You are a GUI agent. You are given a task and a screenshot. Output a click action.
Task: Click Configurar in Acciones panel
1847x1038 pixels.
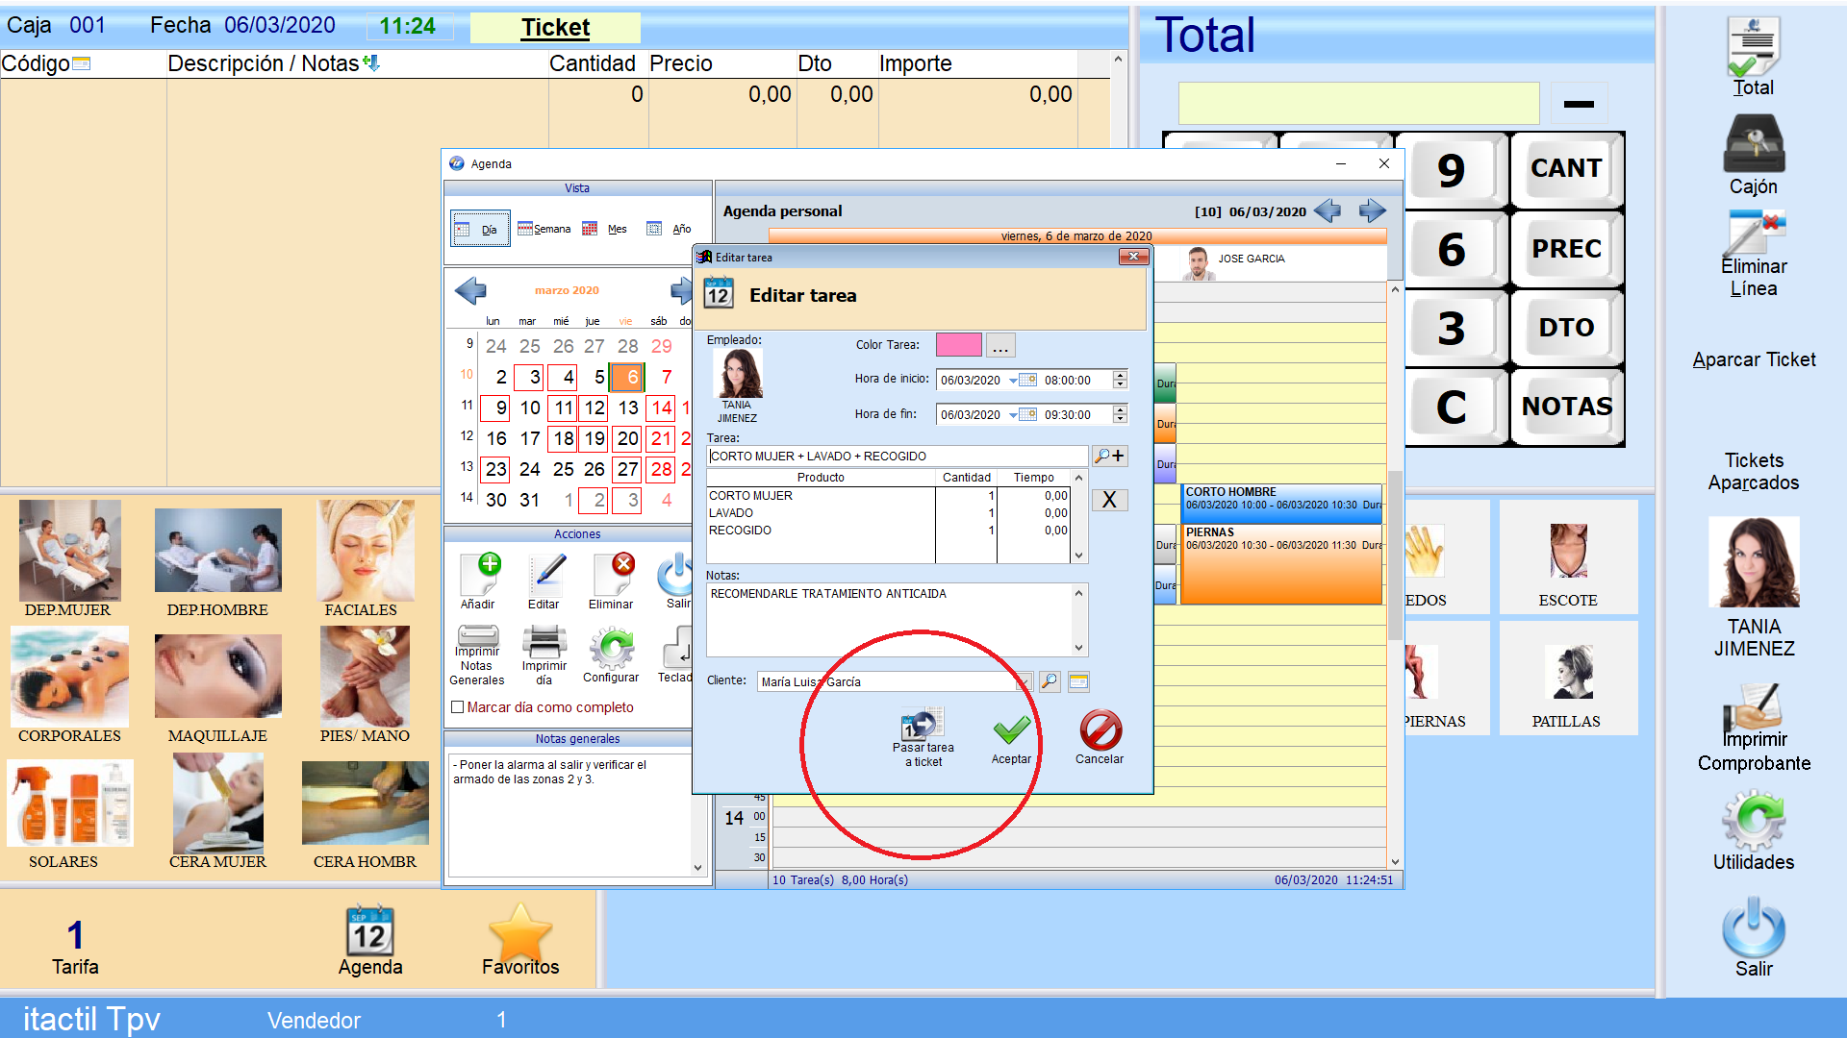[x=611, y=648]
